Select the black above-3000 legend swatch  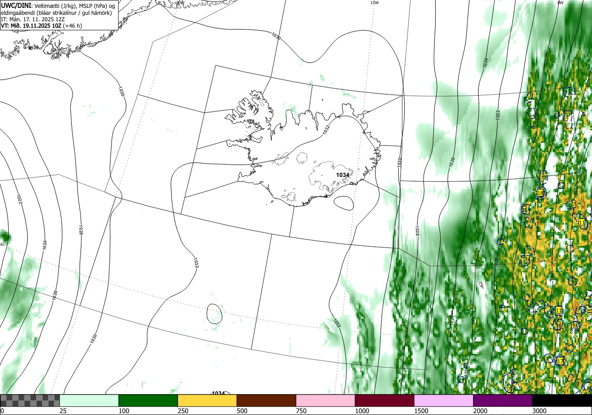coord(562,400)
